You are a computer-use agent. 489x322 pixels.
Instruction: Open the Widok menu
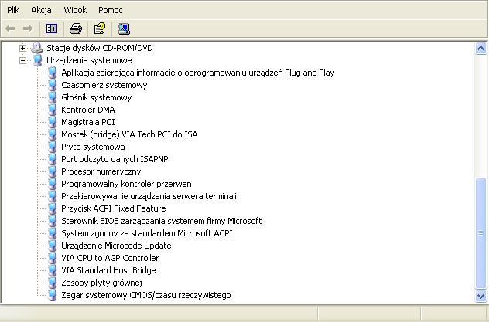pos(75,10)
